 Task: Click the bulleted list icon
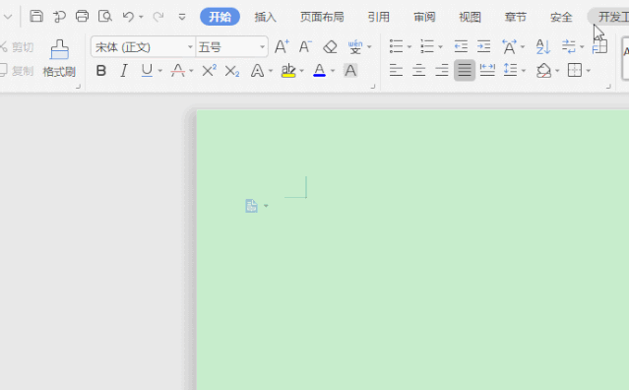click(x=396, y=46)
